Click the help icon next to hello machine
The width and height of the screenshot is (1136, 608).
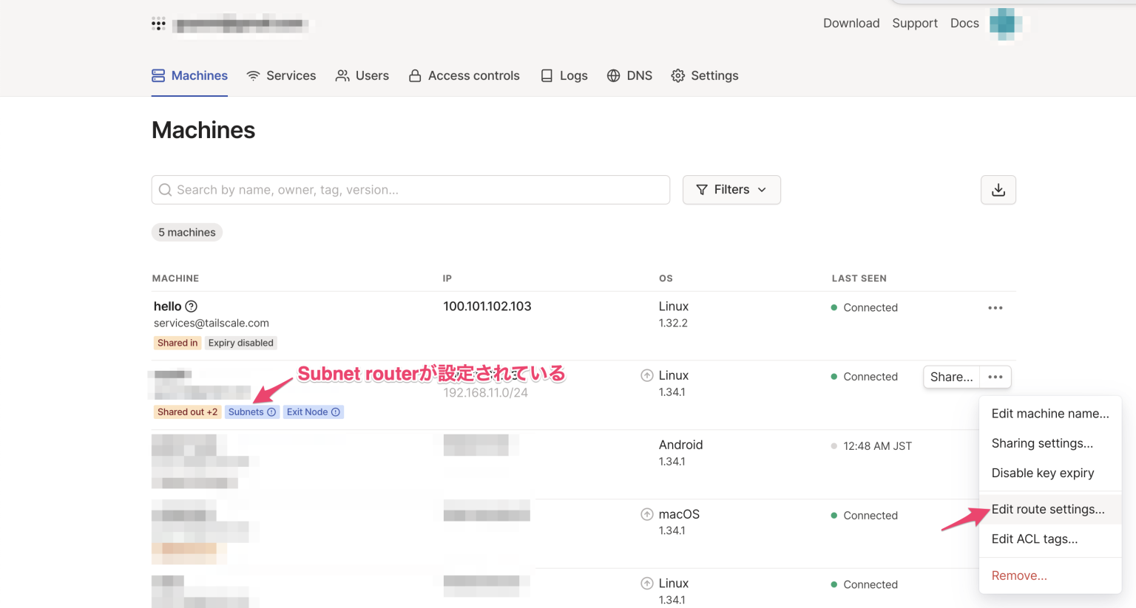(x=191, y=306)
